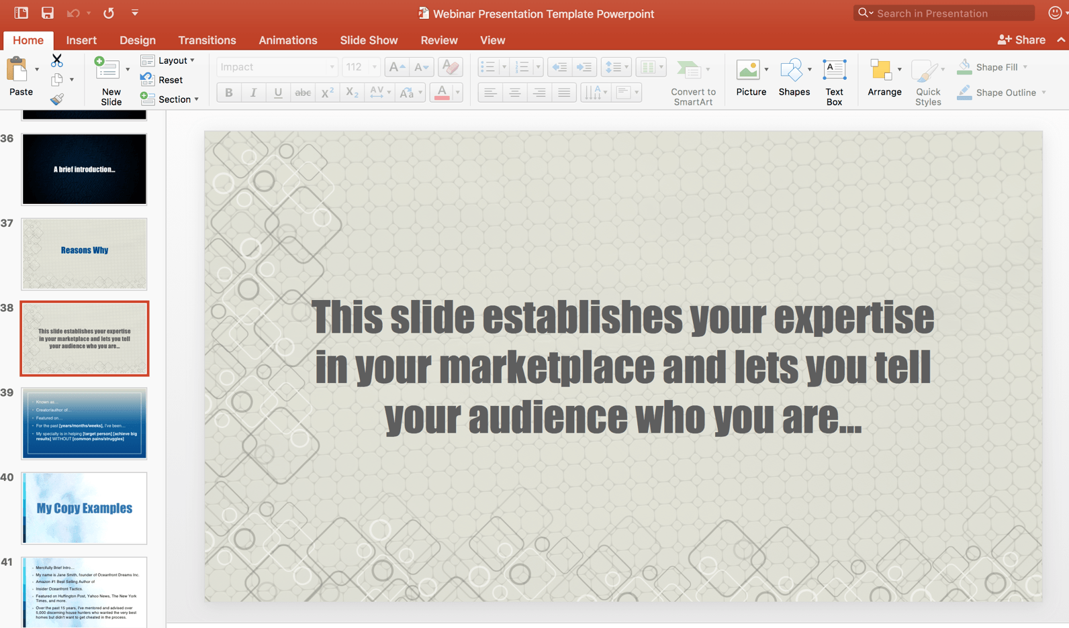The width and height of the screenshot is (1069, 628).
Task: Open the Impact font name dropdown
Action: coord(332,67)
